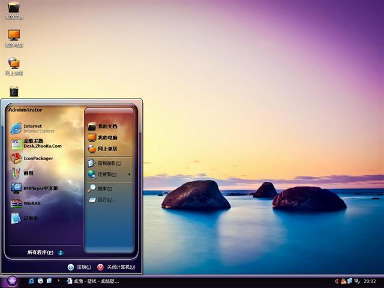This screenshot has width=384, height=288.
Task: Click the purple Start orb button
Action: pos(11,280)
